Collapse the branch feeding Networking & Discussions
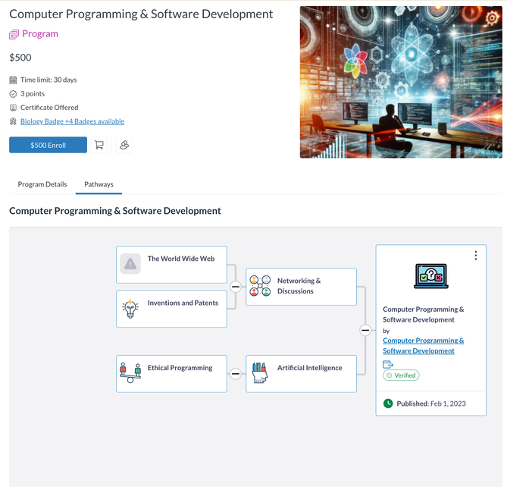This screenshot has width=507, height=490. [x=236, y=287]
